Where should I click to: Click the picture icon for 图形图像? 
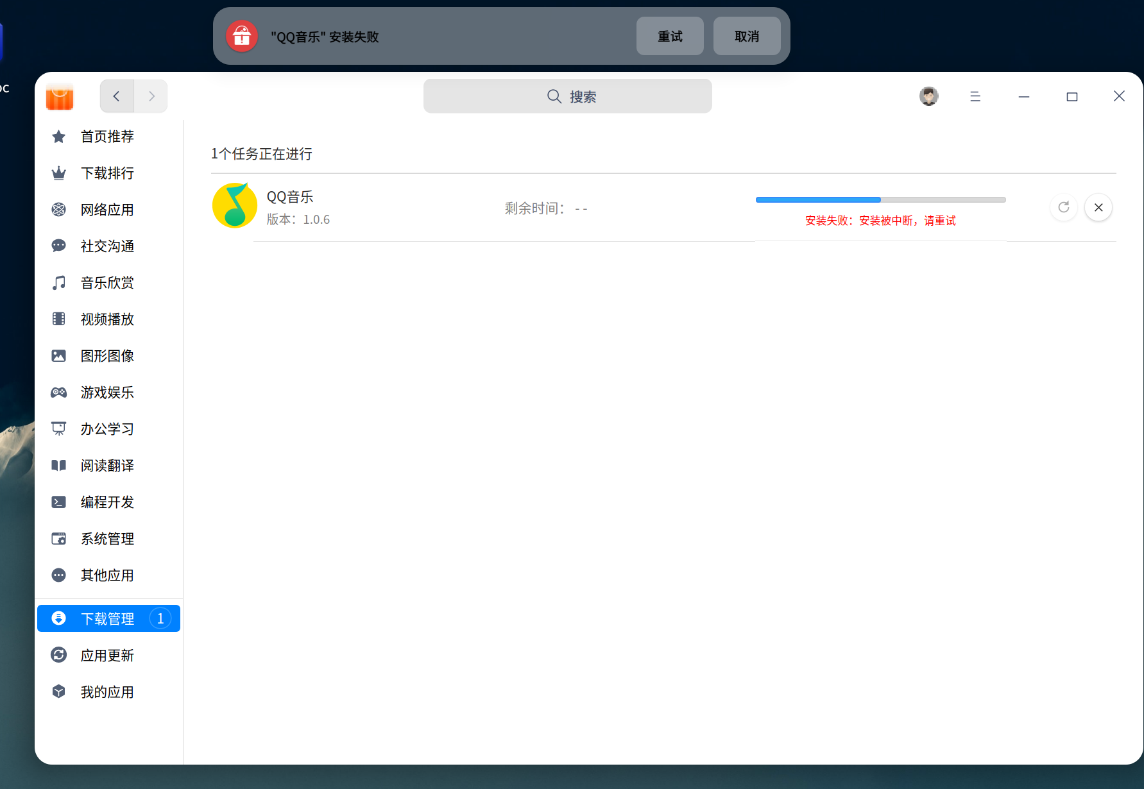pos(58,356)
